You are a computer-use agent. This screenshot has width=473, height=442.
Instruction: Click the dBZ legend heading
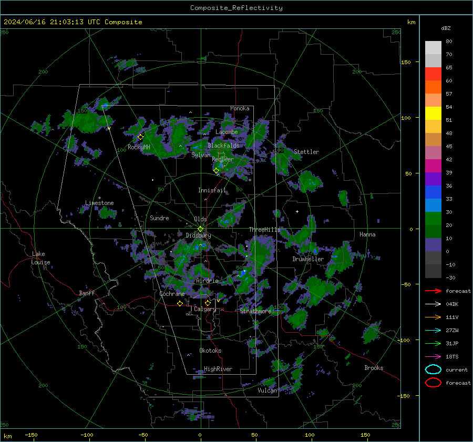point(446,28)
